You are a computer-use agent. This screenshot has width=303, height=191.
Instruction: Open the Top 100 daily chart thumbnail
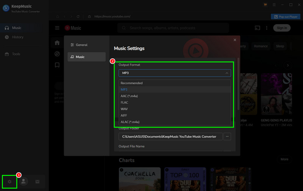pyautogui.click(x=185, y=179)
